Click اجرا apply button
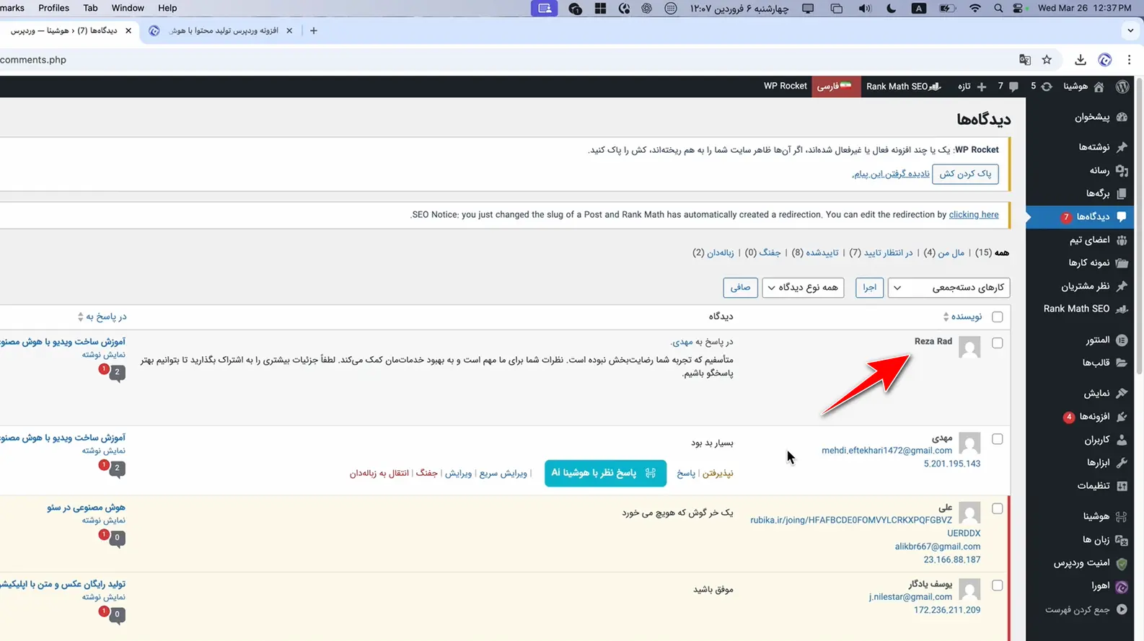The width and height of the screenshot is (1144, 641). (869, 288)
